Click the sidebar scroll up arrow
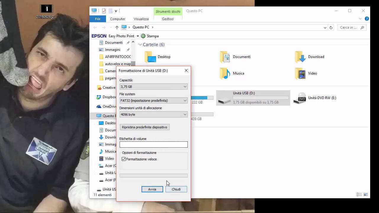The image size is (379, 213). pyautogui.click(x=133, y=42)
